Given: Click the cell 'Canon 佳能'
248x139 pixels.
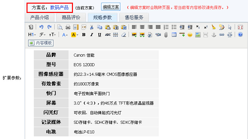Looking at the screenshot, I should 114,55.
